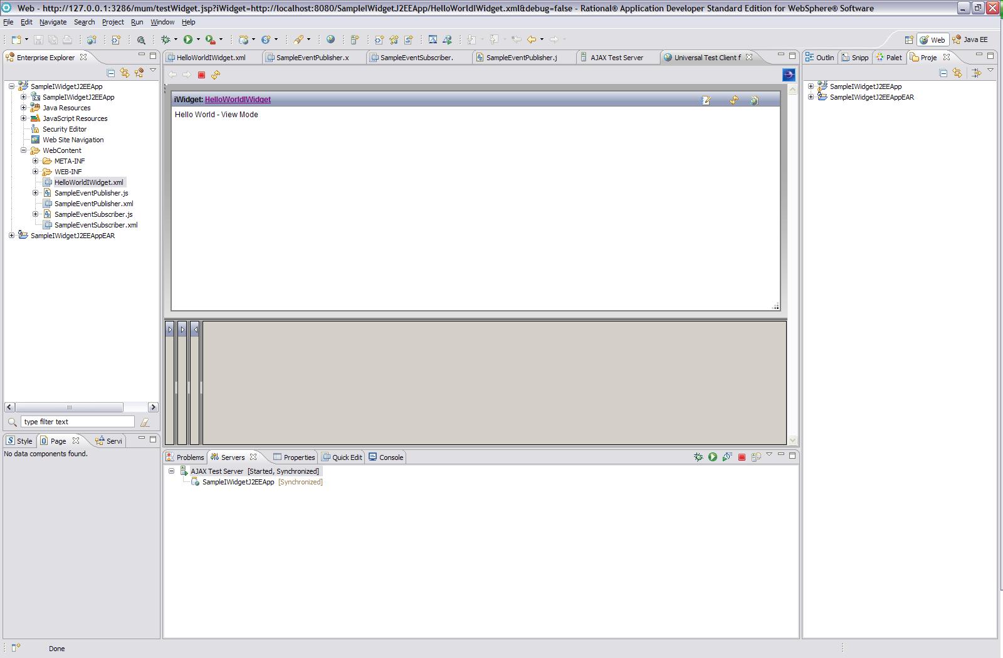Switch to the Java EE perspective

click(x=973, y=39)
